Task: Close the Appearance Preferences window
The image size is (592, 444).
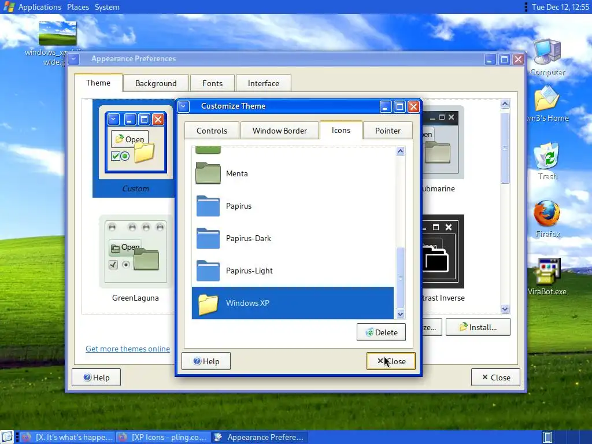Action: pyautogui.click(x=495, y=378)
